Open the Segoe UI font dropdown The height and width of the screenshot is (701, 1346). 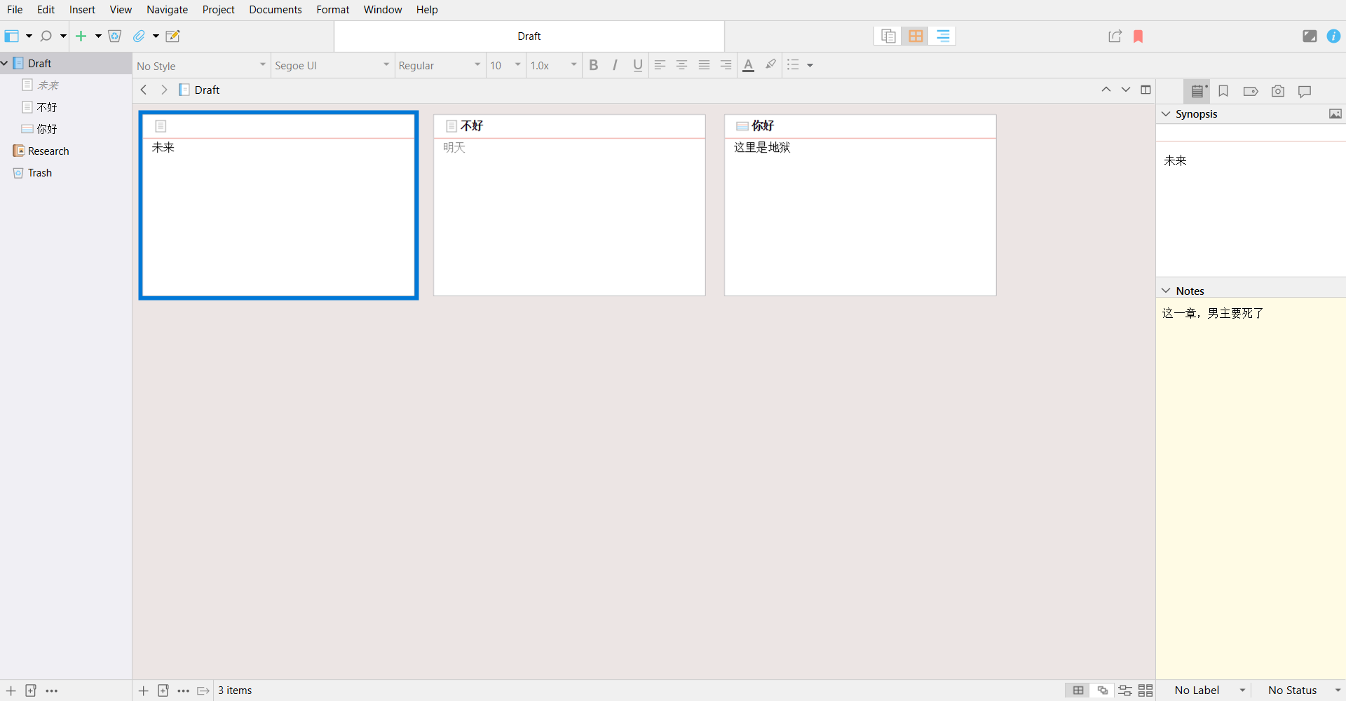[332, 66]
